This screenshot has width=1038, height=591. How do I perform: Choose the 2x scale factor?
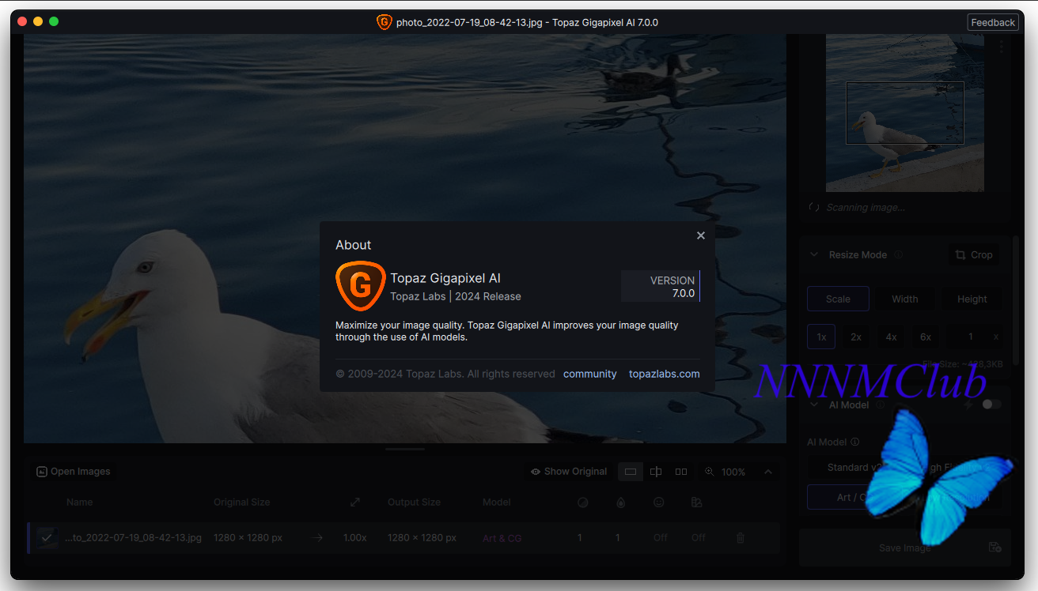coord(856,337)
